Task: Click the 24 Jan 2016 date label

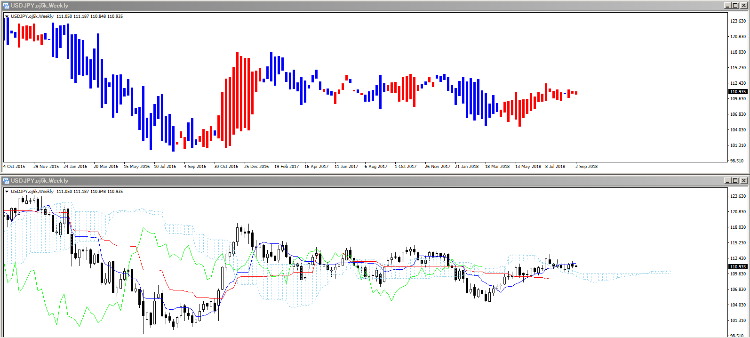Action: 75,167
